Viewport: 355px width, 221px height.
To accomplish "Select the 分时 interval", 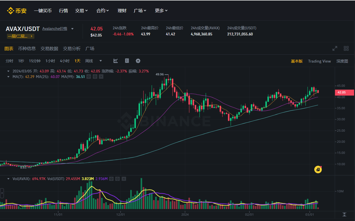I will pyautogui.click(x=9, y=61).
